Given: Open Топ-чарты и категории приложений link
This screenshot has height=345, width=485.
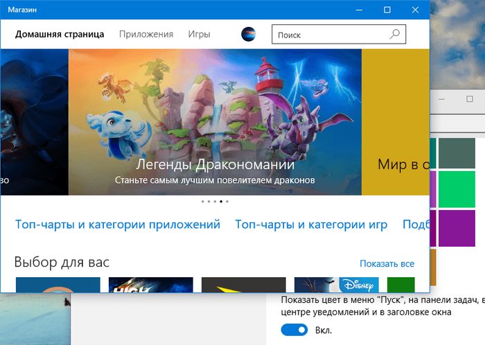Looking at the screenshot, I should click(x=118, y=224).
